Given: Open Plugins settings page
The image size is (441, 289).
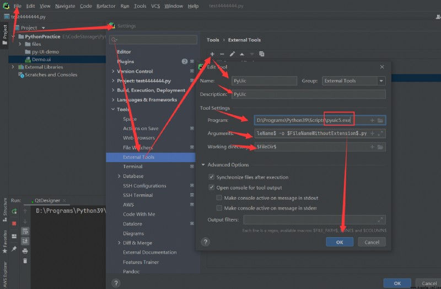Looking at the screenshot, I should (x=126, y=61).
